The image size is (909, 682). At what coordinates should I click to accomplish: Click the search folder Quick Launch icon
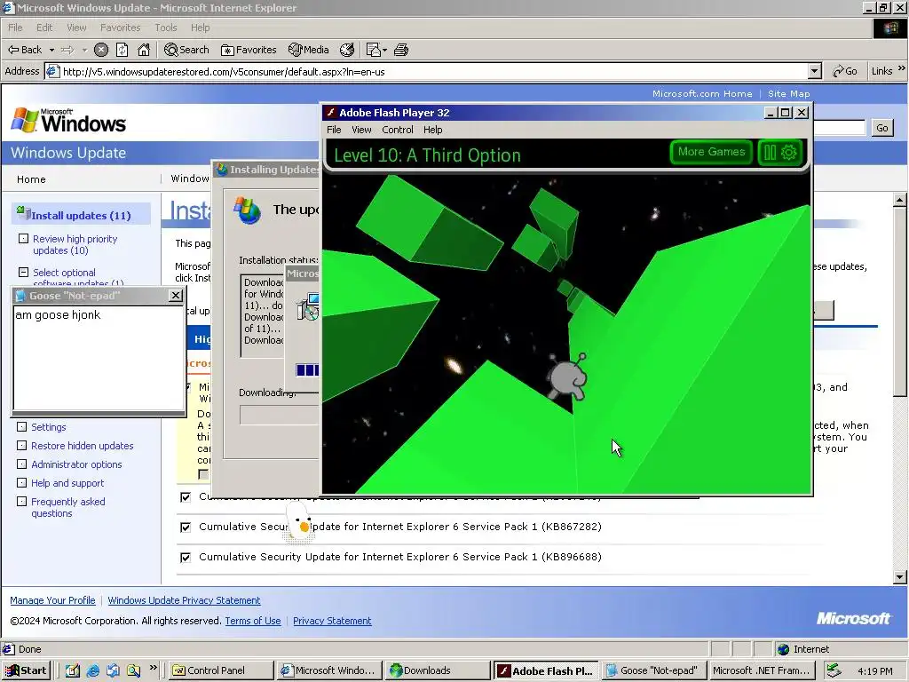[133, 670]
